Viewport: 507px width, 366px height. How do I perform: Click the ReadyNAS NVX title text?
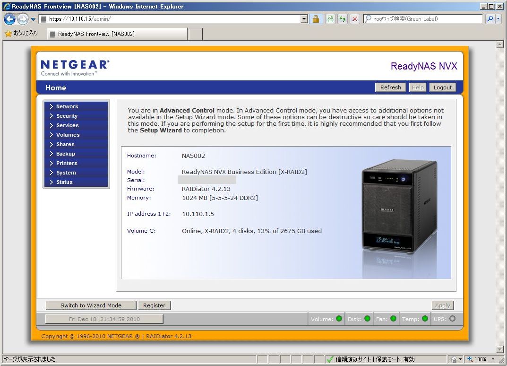[423, 66]
